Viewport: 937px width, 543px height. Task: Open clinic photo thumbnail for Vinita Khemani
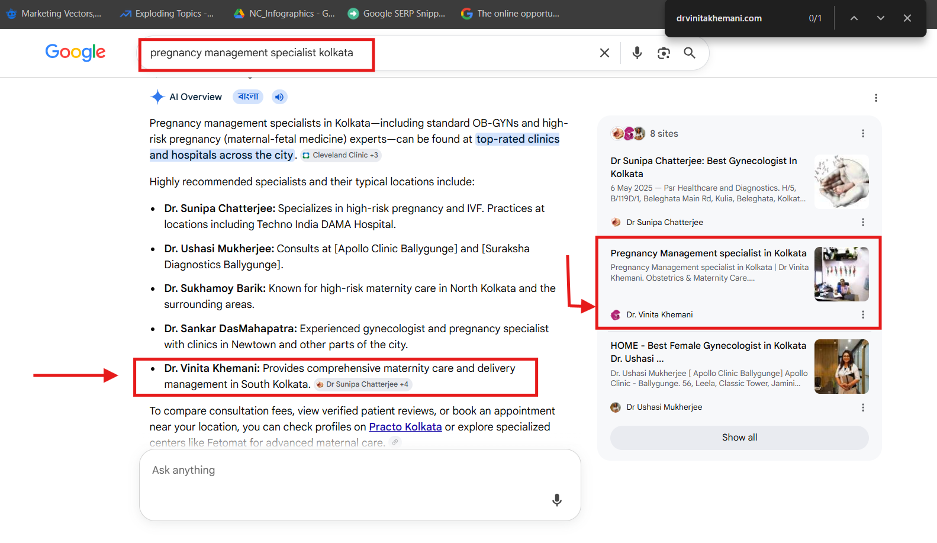tap(842, 274)
